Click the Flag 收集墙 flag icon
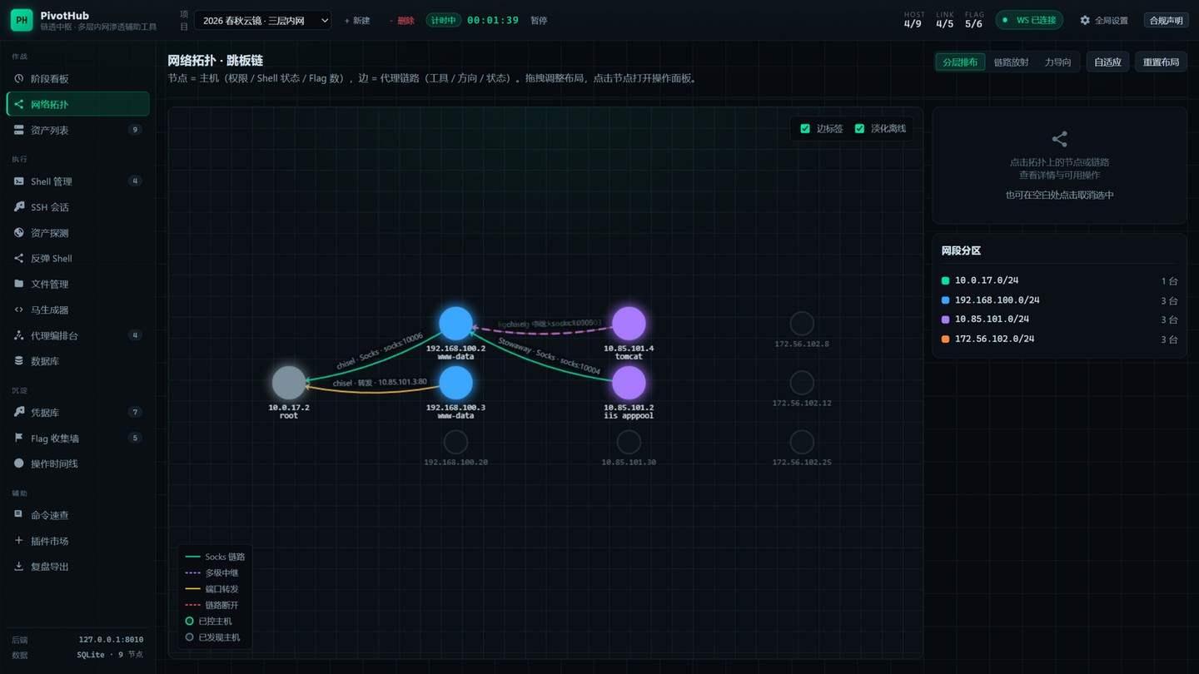Viewport: 1199px width, 674px height. pyautogui.click(x=19, y=439)
